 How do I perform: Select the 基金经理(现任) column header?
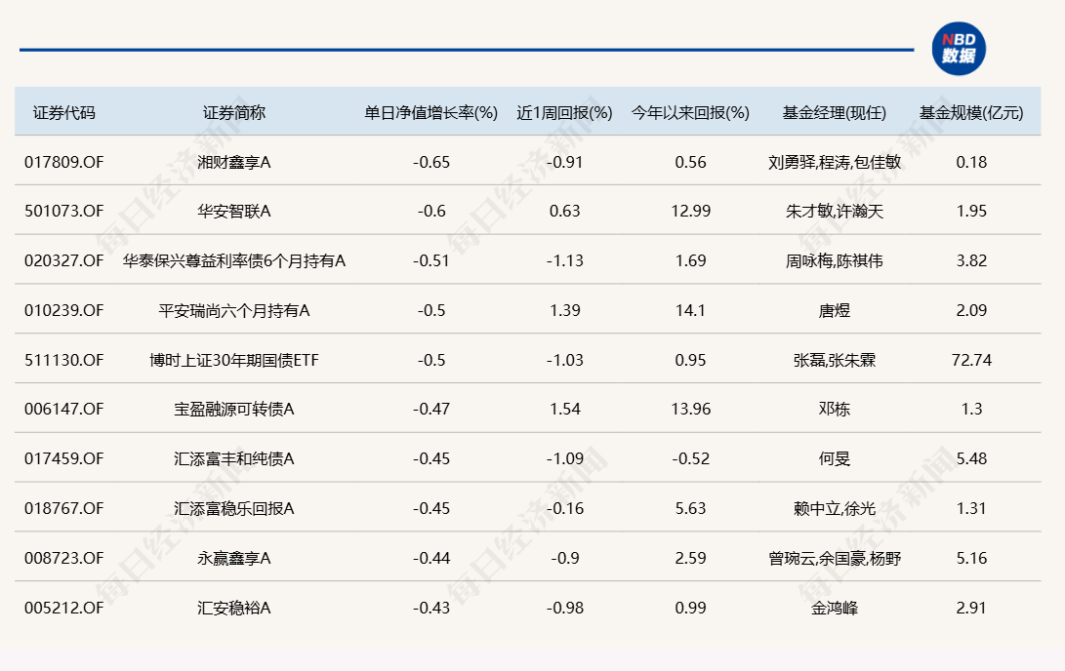[834, 112]
